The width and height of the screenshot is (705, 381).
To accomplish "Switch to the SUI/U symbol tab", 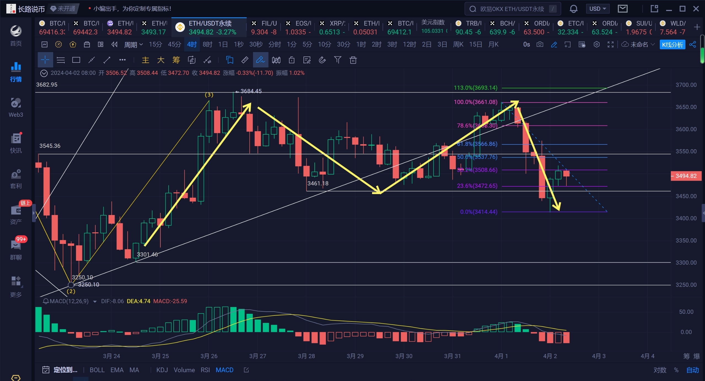I will (639, 28).
